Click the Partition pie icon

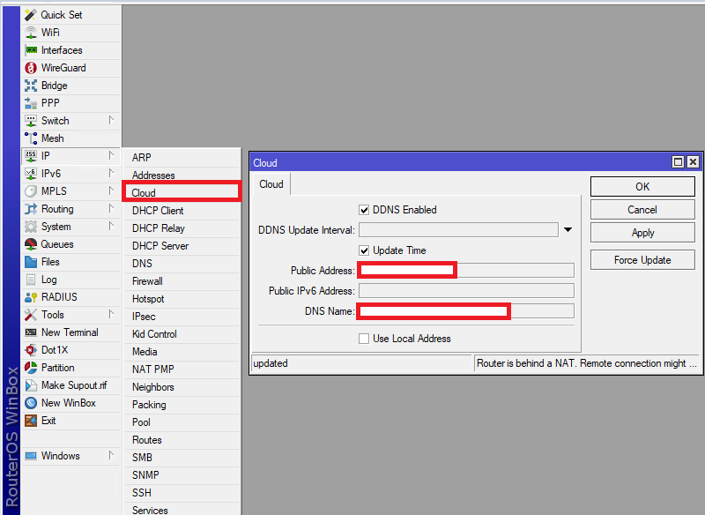pyautogui.click(x=31, y=368)
